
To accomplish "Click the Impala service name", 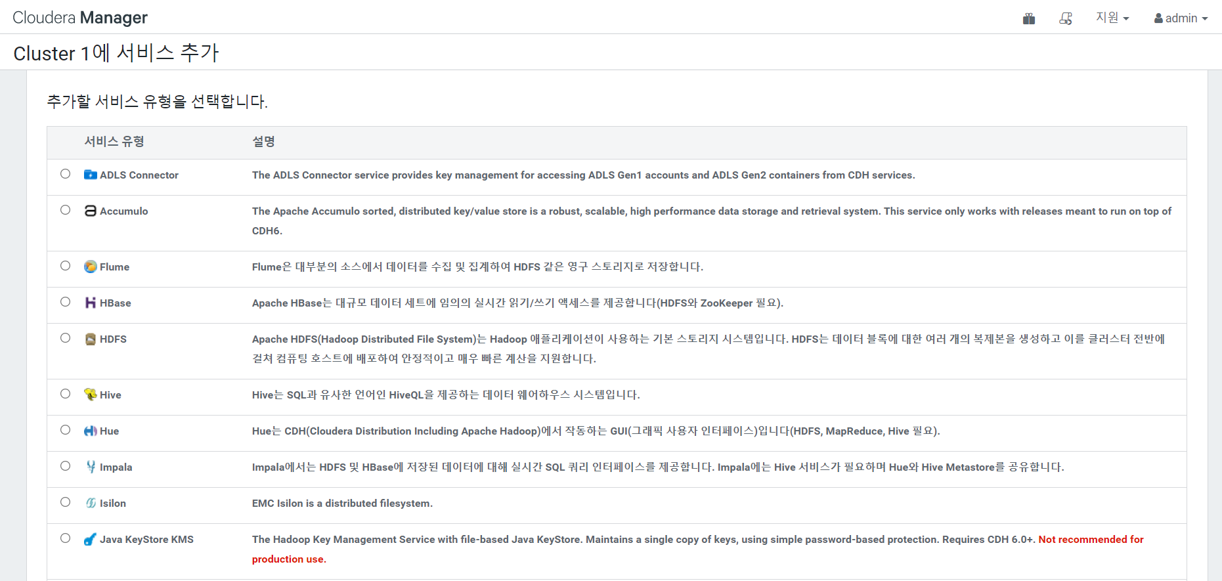I will [x=116, y=467].
